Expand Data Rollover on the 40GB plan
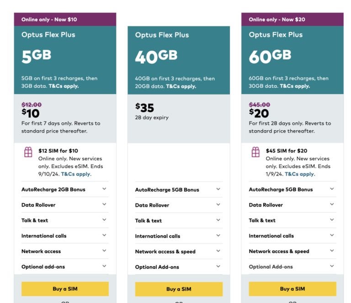 [218, 205]
